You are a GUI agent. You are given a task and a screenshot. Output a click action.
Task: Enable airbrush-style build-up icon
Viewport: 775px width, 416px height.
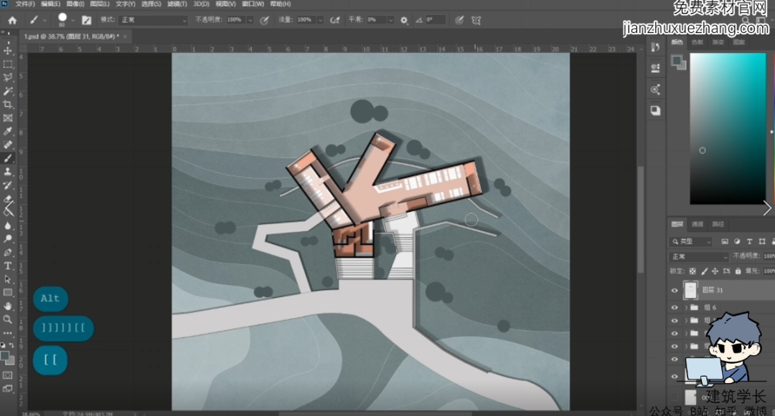pos(335,20)
